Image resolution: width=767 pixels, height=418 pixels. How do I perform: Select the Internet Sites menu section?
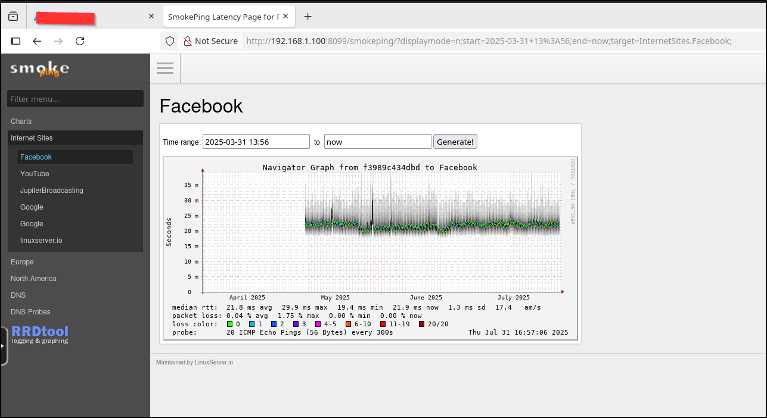(x=75, y=138)
